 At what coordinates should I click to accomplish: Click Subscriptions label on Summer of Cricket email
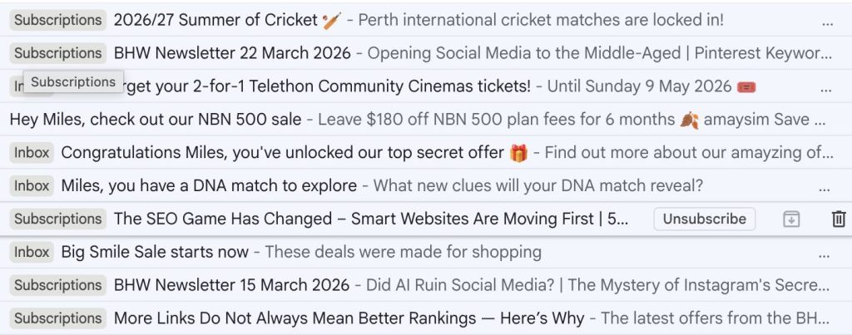(57, 20)
